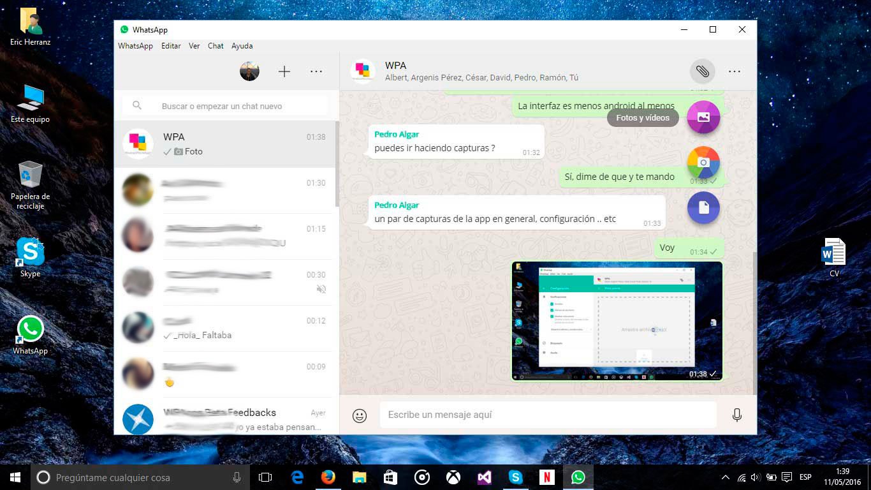Open your profile picture avatar
This screenshot has height=490, width=871.
pos(249,71)
